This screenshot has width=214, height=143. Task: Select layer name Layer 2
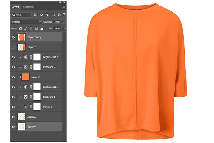31,47
